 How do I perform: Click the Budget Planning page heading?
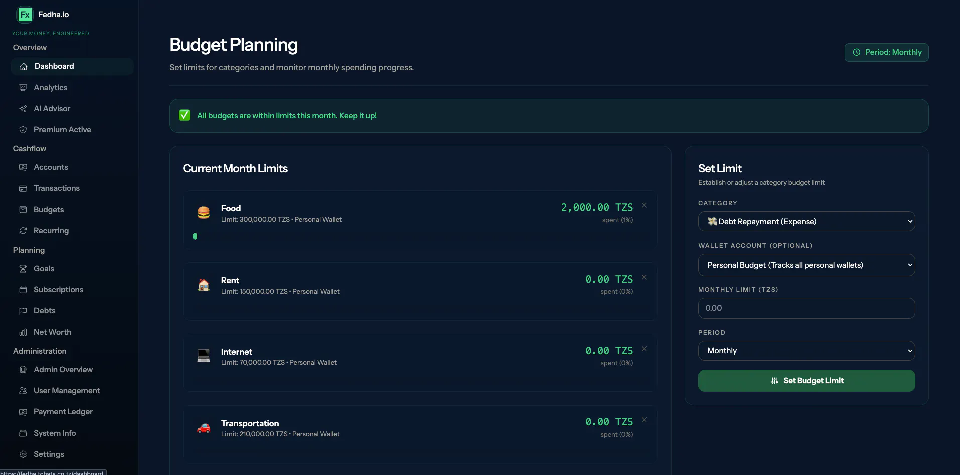tap(234, 45)
